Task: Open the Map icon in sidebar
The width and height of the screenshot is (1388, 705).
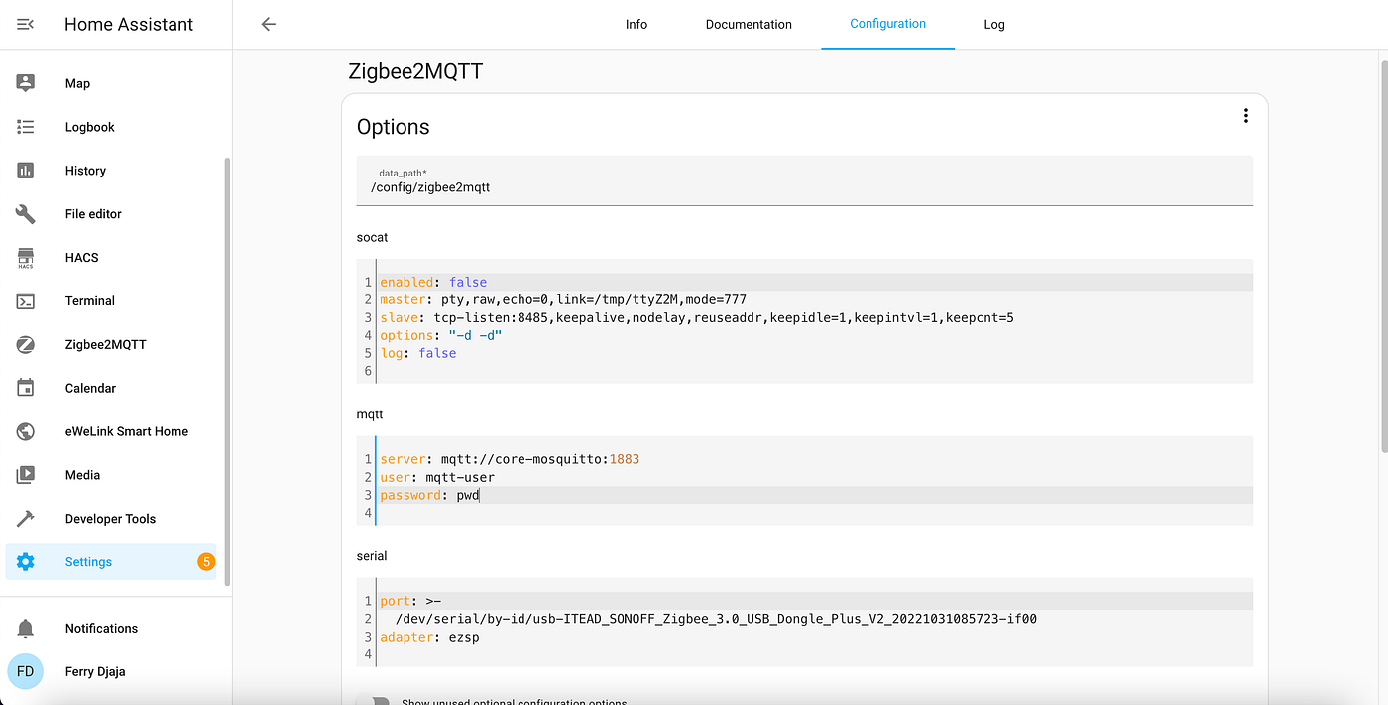Action: pyautogui.click(x=26, y=83)
